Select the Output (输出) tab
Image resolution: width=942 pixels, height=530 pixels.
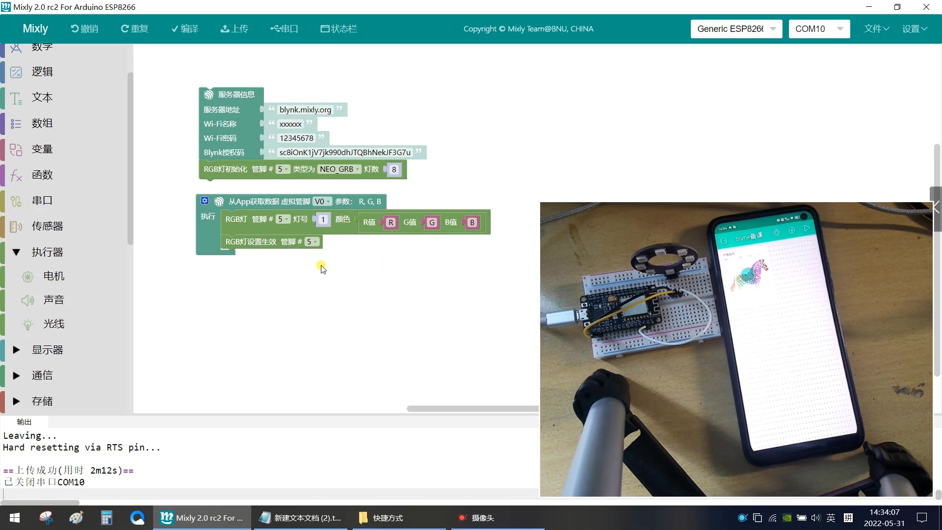point(24,422)
